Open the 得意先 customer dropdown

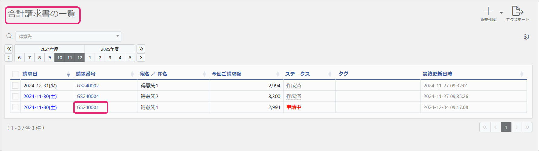pyautogui.click(x=68, y=37)
